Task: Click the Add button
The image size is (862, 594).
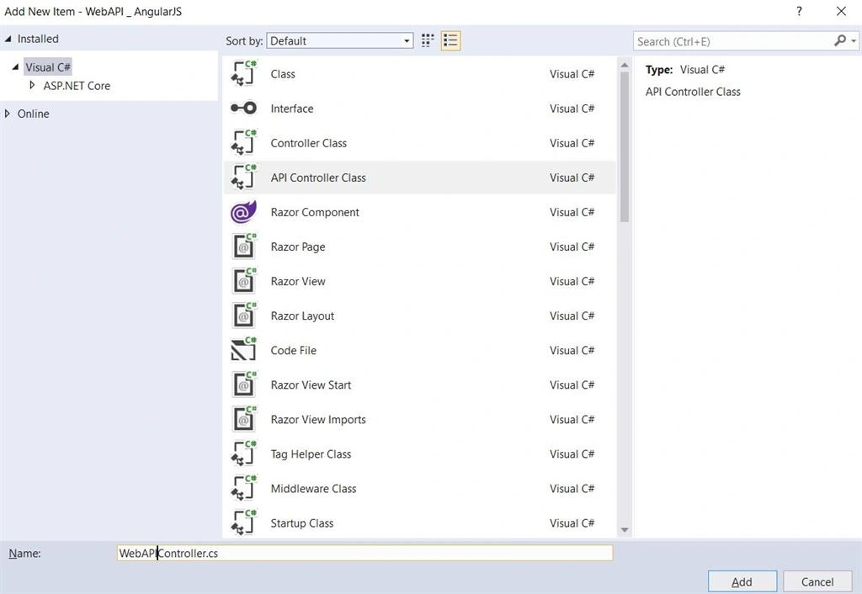Action: [x=742, y=582]
